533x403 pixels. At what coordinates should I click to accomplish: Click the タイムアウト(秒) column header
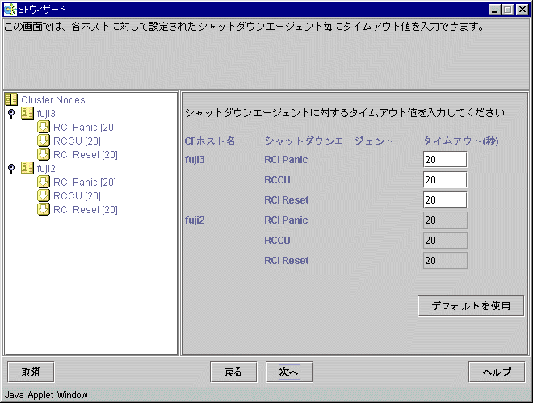[461, 141]
